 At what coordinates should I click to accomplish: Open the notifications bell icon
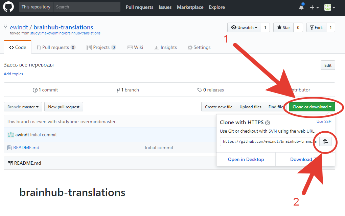301,7
